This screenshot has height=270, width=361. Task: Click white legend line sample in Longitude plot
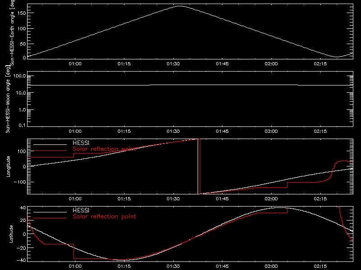(x=50, y=144)
